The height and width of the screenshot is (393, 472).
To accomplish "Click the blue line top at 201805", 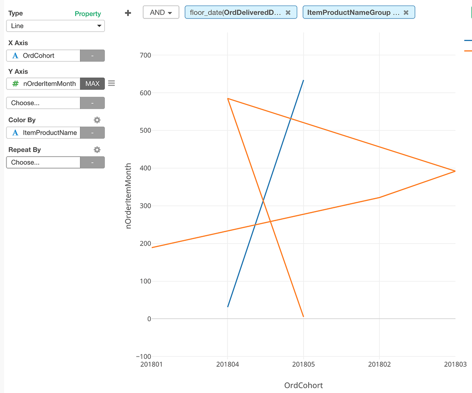I will (x=304, y=81).
